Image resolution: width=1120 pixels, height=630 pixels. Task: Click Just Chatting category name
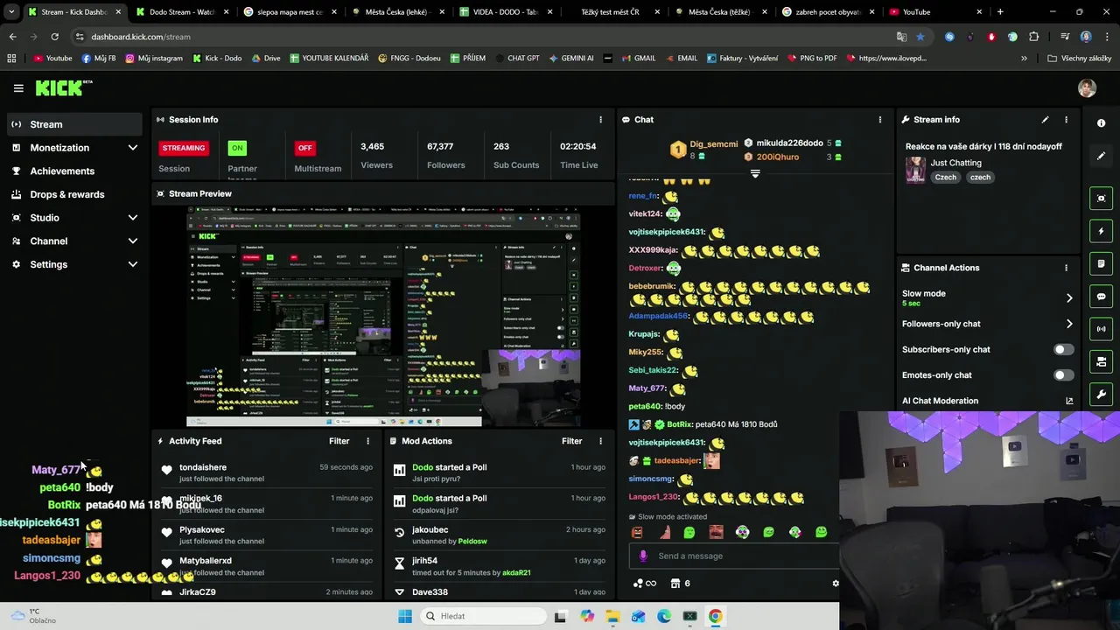pos(955,163)
